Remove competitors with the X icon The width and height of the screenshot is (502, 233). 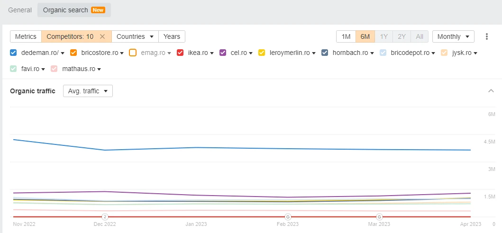102,36
